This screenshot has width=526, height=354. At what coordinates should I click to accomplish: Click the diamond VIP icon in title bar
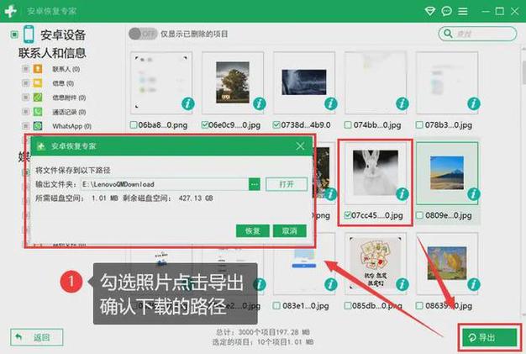click(429, 11)
